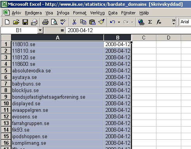This screenshot has width=191, height=149.
Task: Click the greyed Redo arrow icon
Action: 126,22
